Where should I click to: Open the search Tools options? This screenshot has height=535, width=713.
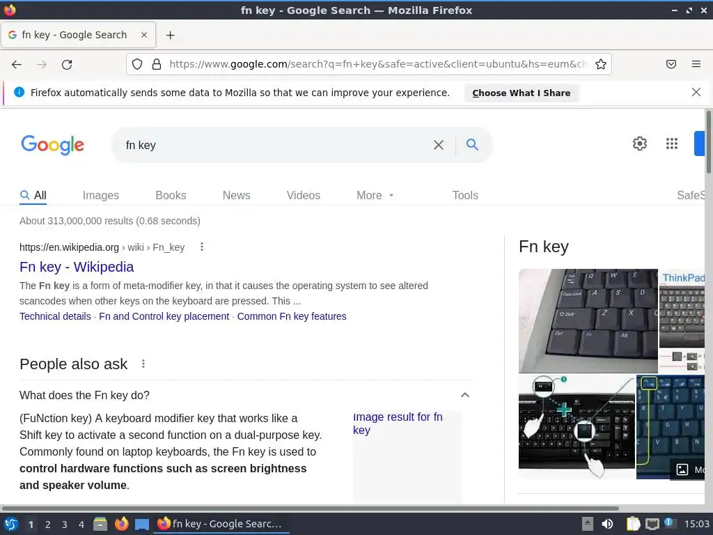(465, 195)
